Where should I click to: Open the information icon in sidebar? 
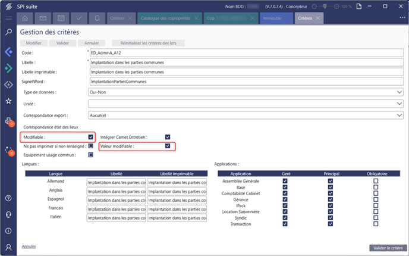(x=8, y=231)
